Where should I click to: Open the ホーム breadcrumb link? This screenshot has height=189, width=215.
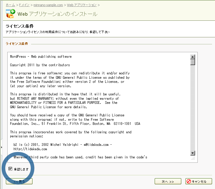tap(10, 5)
